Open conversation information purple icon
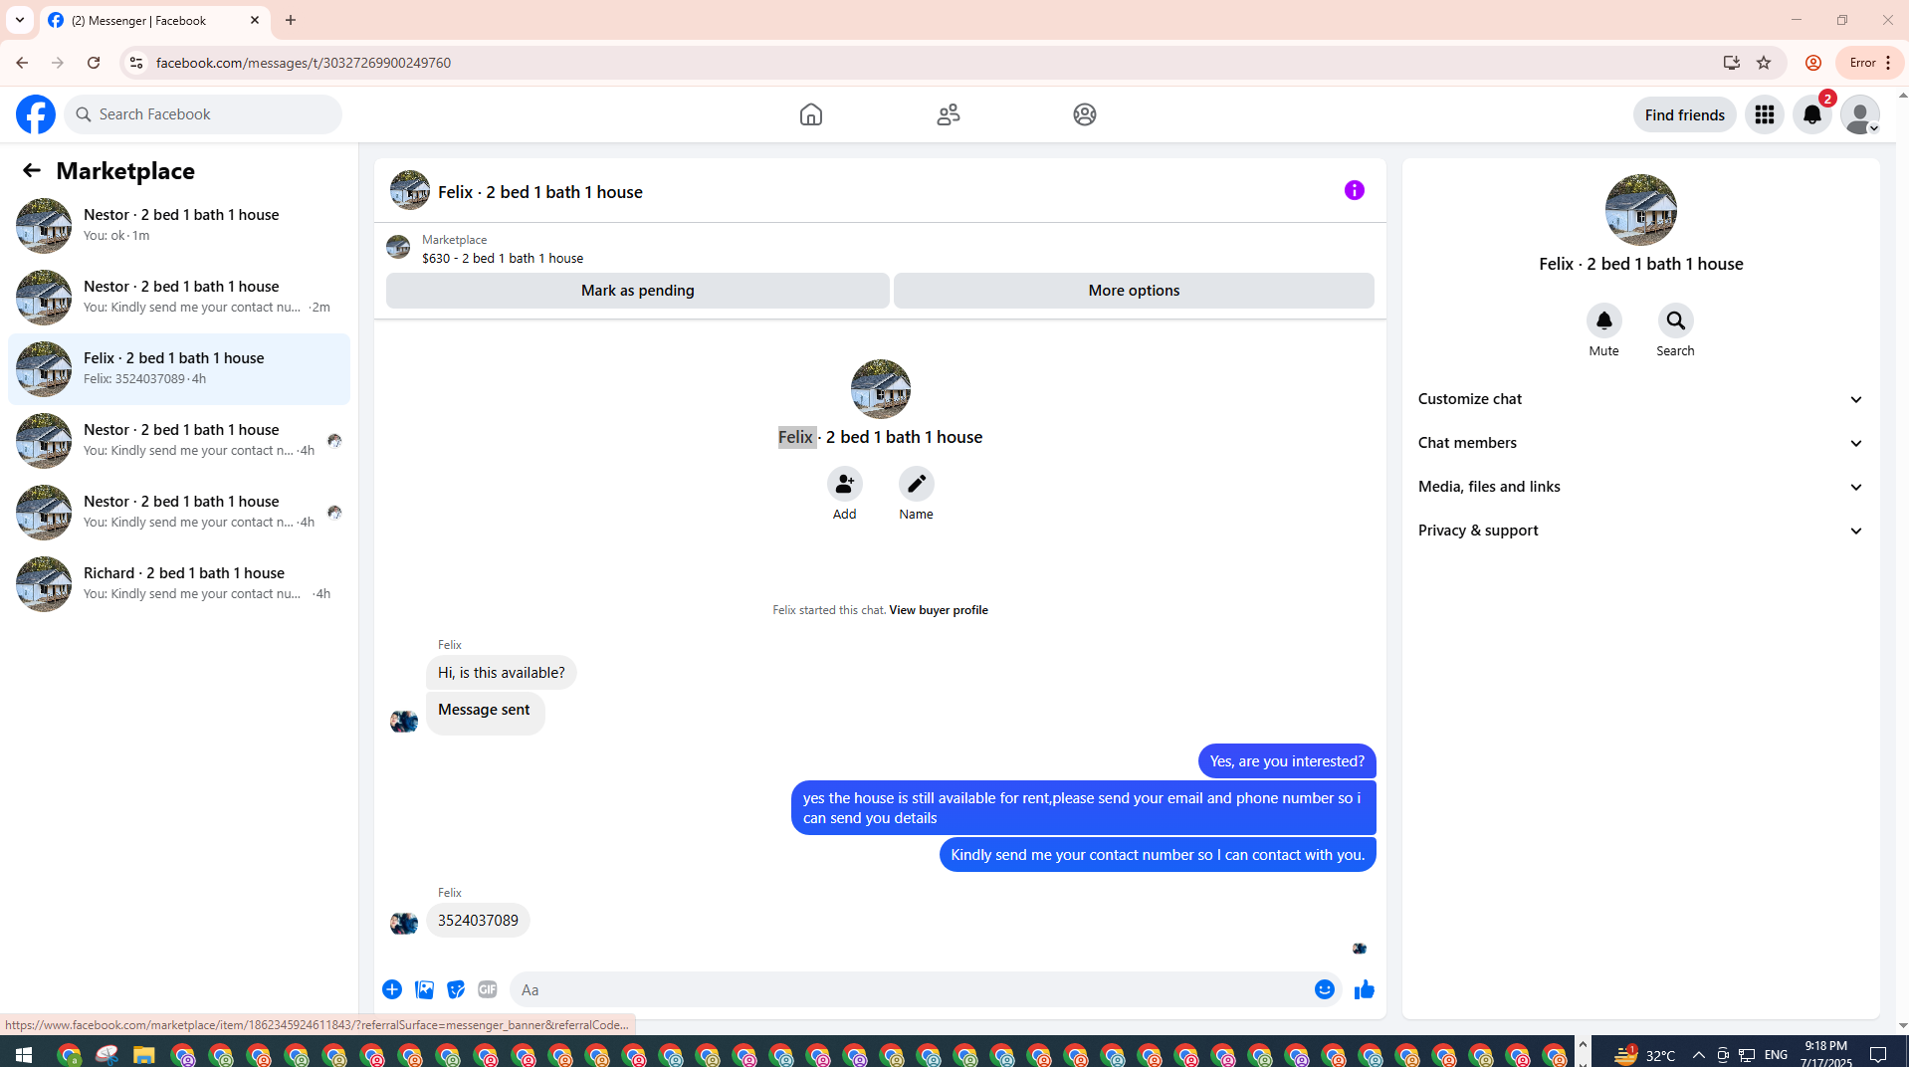 1355,190
